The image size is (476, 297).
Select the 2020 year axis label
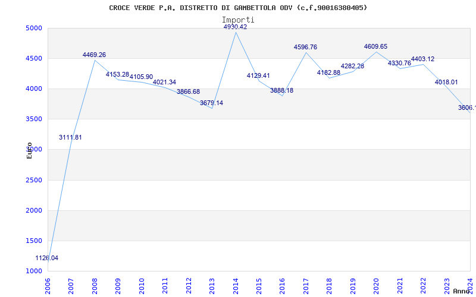click(377, 286)
